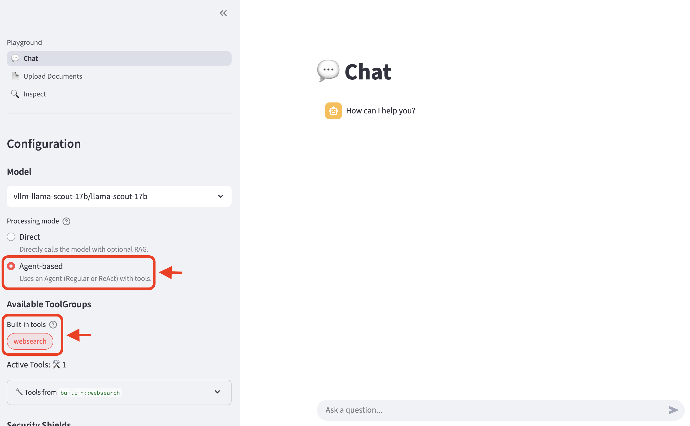This screenshot has height=426, width=690.
Task: Click the Upload Documents document icon
Action: pyautogui.click(x=15, y=76)
